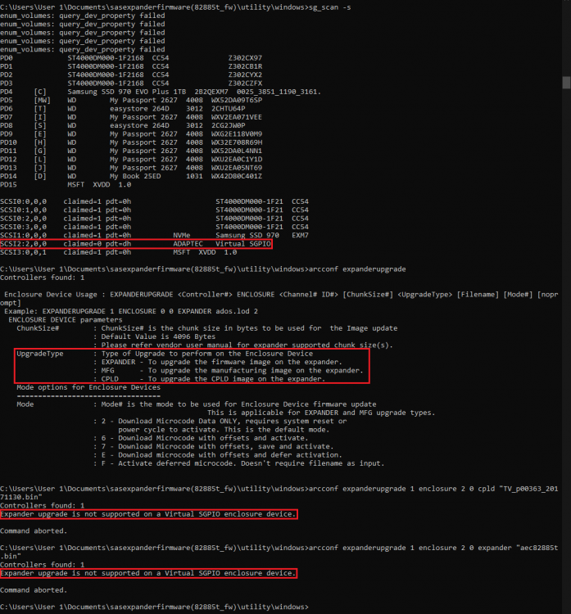The width and height of the screenshot is (571, 614).
Task: Click the SCSI0:0,0,0 device identifier
Action: click(x=23, y=201)
